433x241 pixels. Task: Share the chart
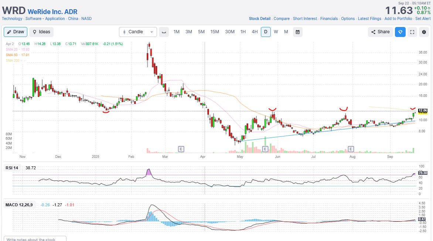tap(380, 32)
